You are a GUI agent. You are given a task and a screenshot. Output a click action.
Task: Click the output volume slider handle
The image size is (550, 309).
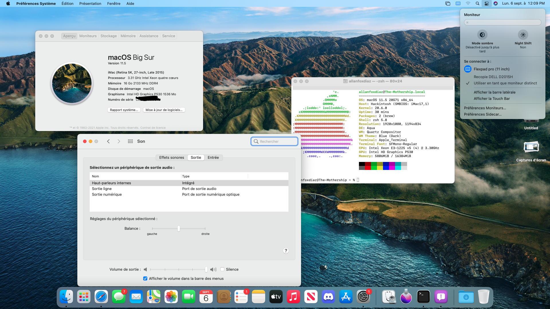coord(206,269)
